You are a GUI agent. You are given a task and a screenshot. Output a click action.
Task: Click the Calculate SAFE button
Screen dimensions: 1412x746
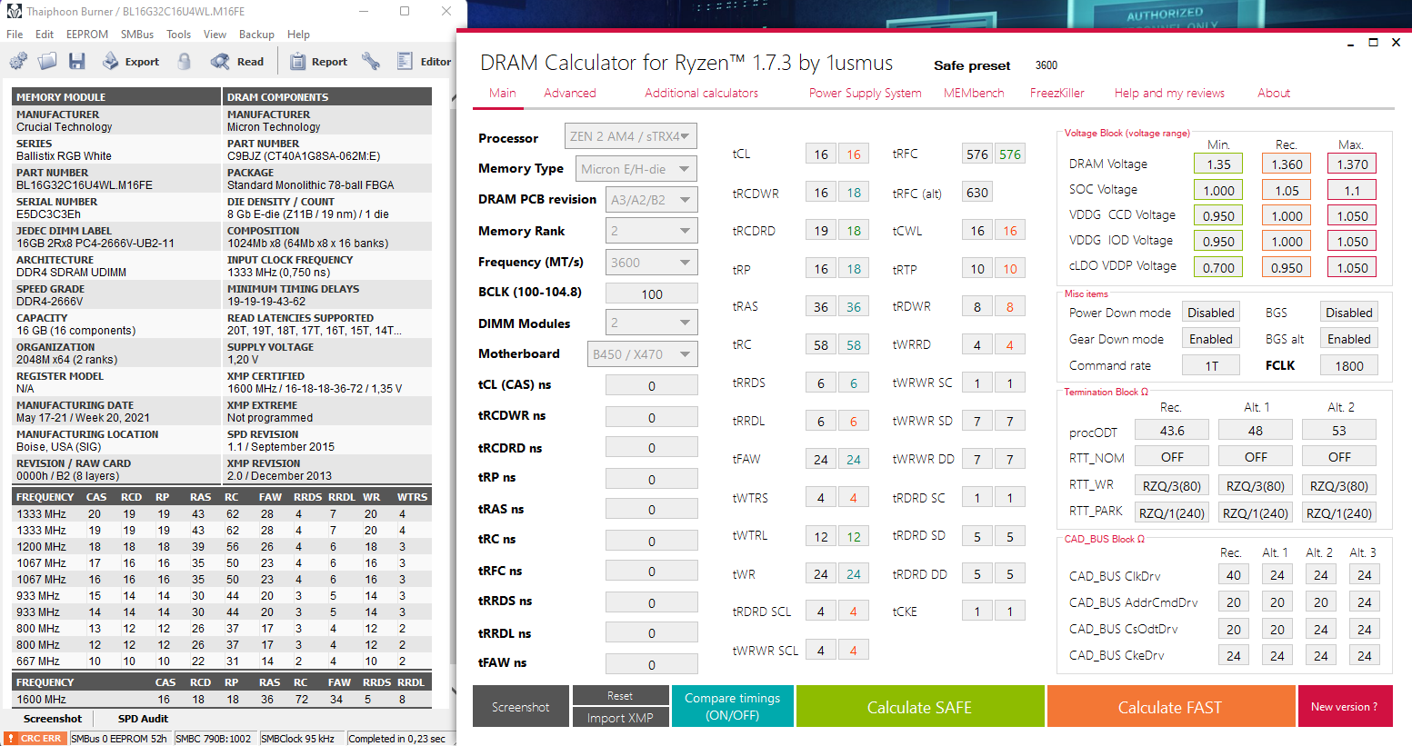tap(919, 707)
